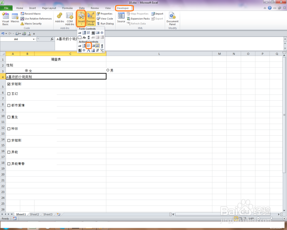Switch to the Data tab
The height and width of the screenshot is (230, 287).
(x=82, y=8)
